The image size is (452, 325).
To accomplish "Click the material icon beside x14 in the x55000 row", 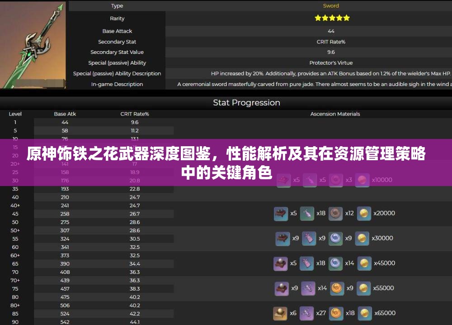I will point(308,289).
